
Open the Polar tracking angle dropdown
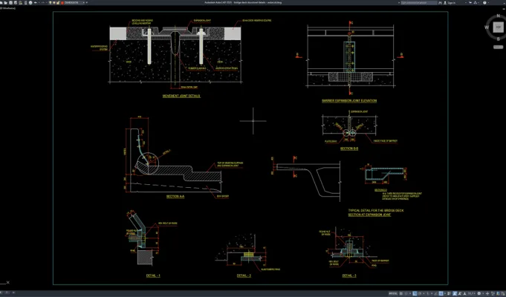[x=424, y=293]
